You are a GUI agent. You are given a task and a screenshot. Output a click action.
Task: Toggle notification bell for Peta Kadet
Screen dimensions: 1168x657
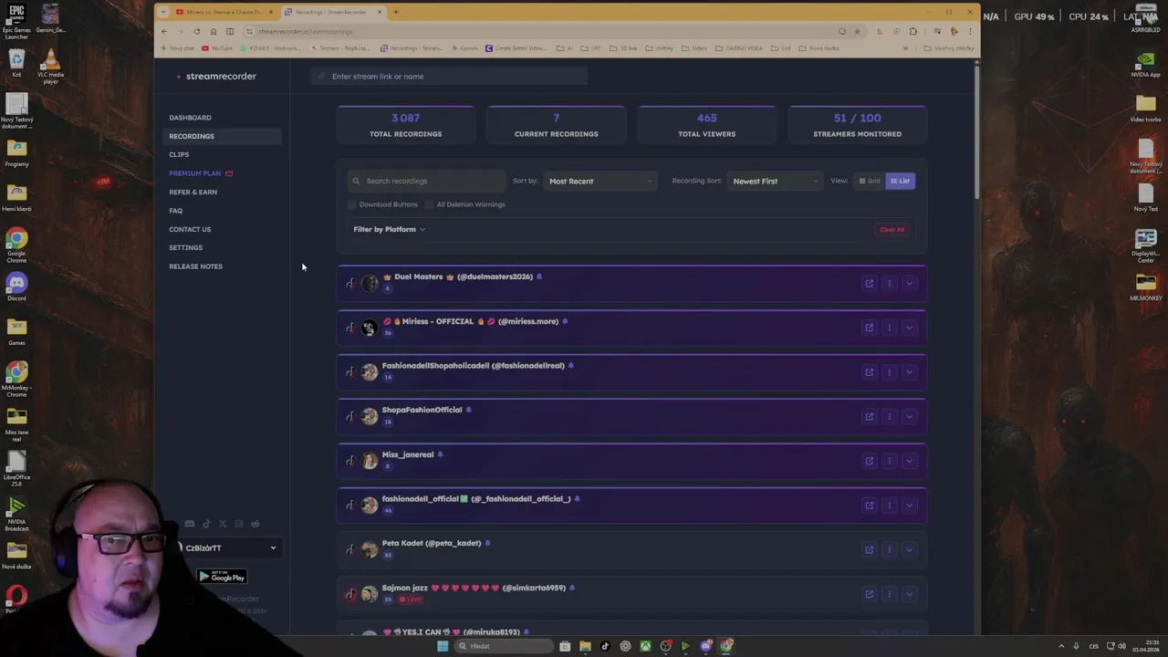coord(487,543)
